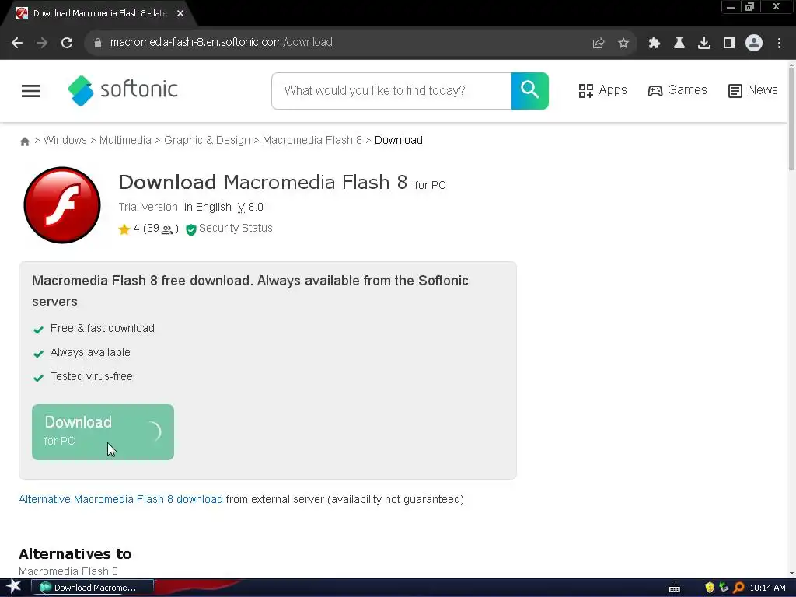The width and height of the screenshot is (796, 597).
Task: Open the Games section
Action: click(677, 90)
